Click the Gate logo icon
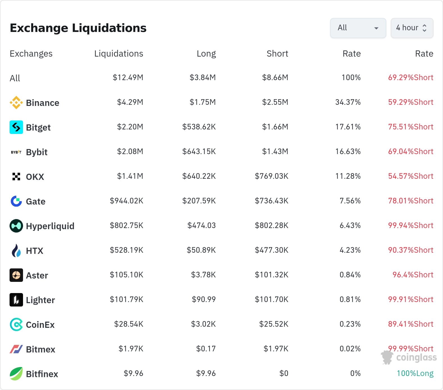The width and height of the screenshot is (443, 390). point(16,201)
